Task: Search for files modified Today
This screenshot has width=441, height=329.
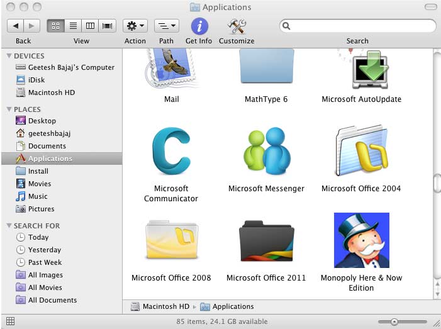Action: click(x=32, y=237)
